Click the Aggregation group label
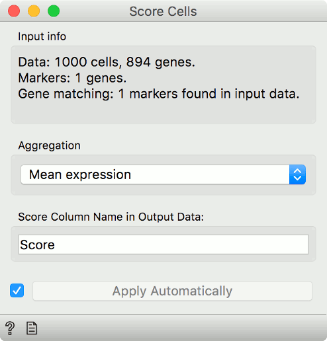Screen dimensions: 327x341 click(x=49, y=145)
